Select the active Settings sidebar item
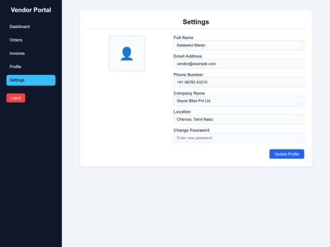This screenshot has width=330, height=247. point(31,81)
